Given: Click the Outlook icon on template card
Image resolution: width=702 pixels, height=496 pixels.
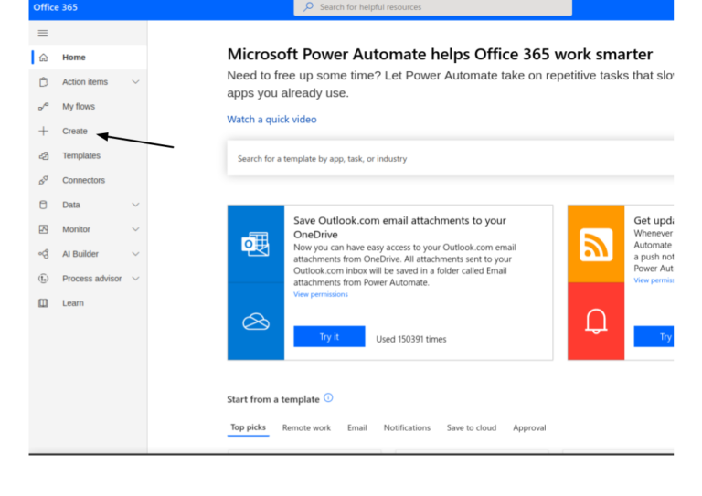Looking at the screenshot, I should 256,244.
